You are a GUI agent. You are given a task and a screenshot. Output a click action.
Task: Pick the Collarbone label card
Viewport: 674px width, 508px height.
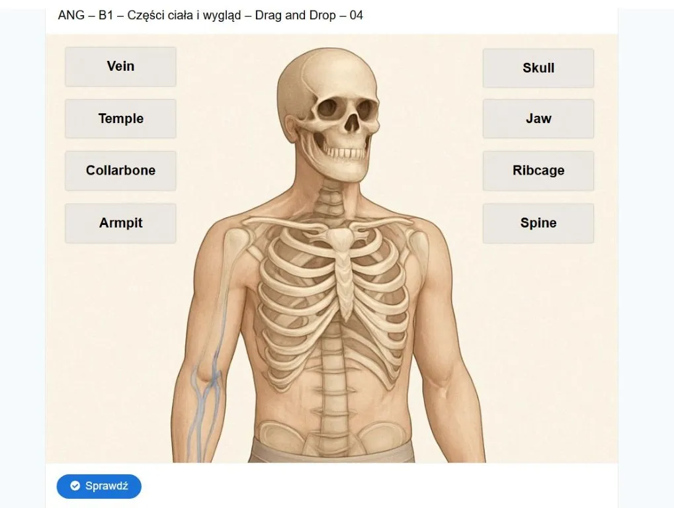pos(120,171)
